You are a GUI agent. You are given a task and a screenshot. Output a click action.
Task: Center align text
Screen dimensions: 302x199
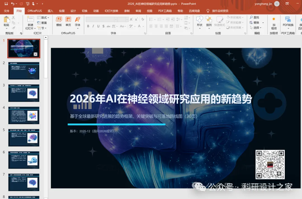156,26
